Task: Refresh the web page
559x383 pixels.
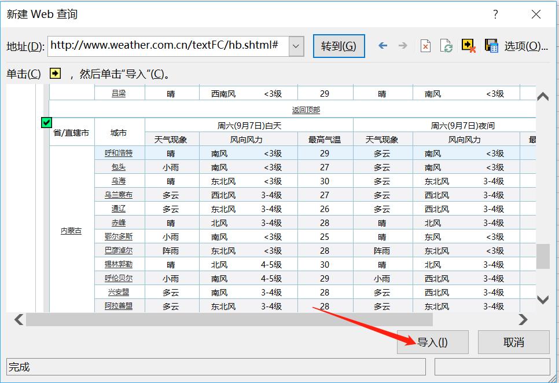Action: click(x=446, y=46)
